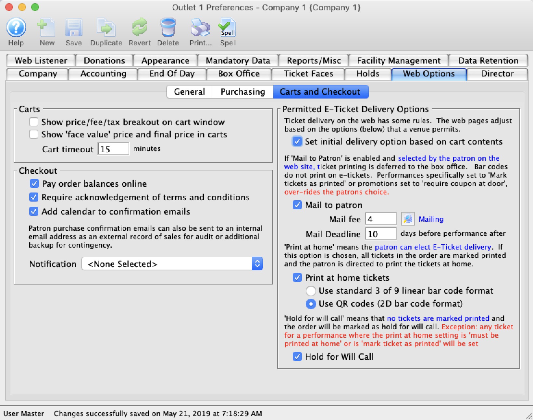The width and height of the screenshot is (533, 420).
Task: Click the Mail fee lookup icon
Action: pyautogui.click(x=408, y=219)
